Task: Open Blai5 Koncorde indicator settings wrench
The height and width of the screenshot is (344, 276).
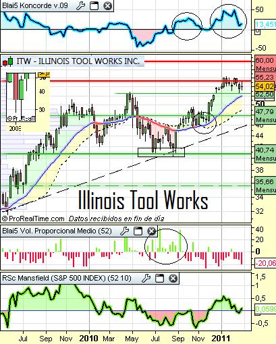Action: (80, 5)
